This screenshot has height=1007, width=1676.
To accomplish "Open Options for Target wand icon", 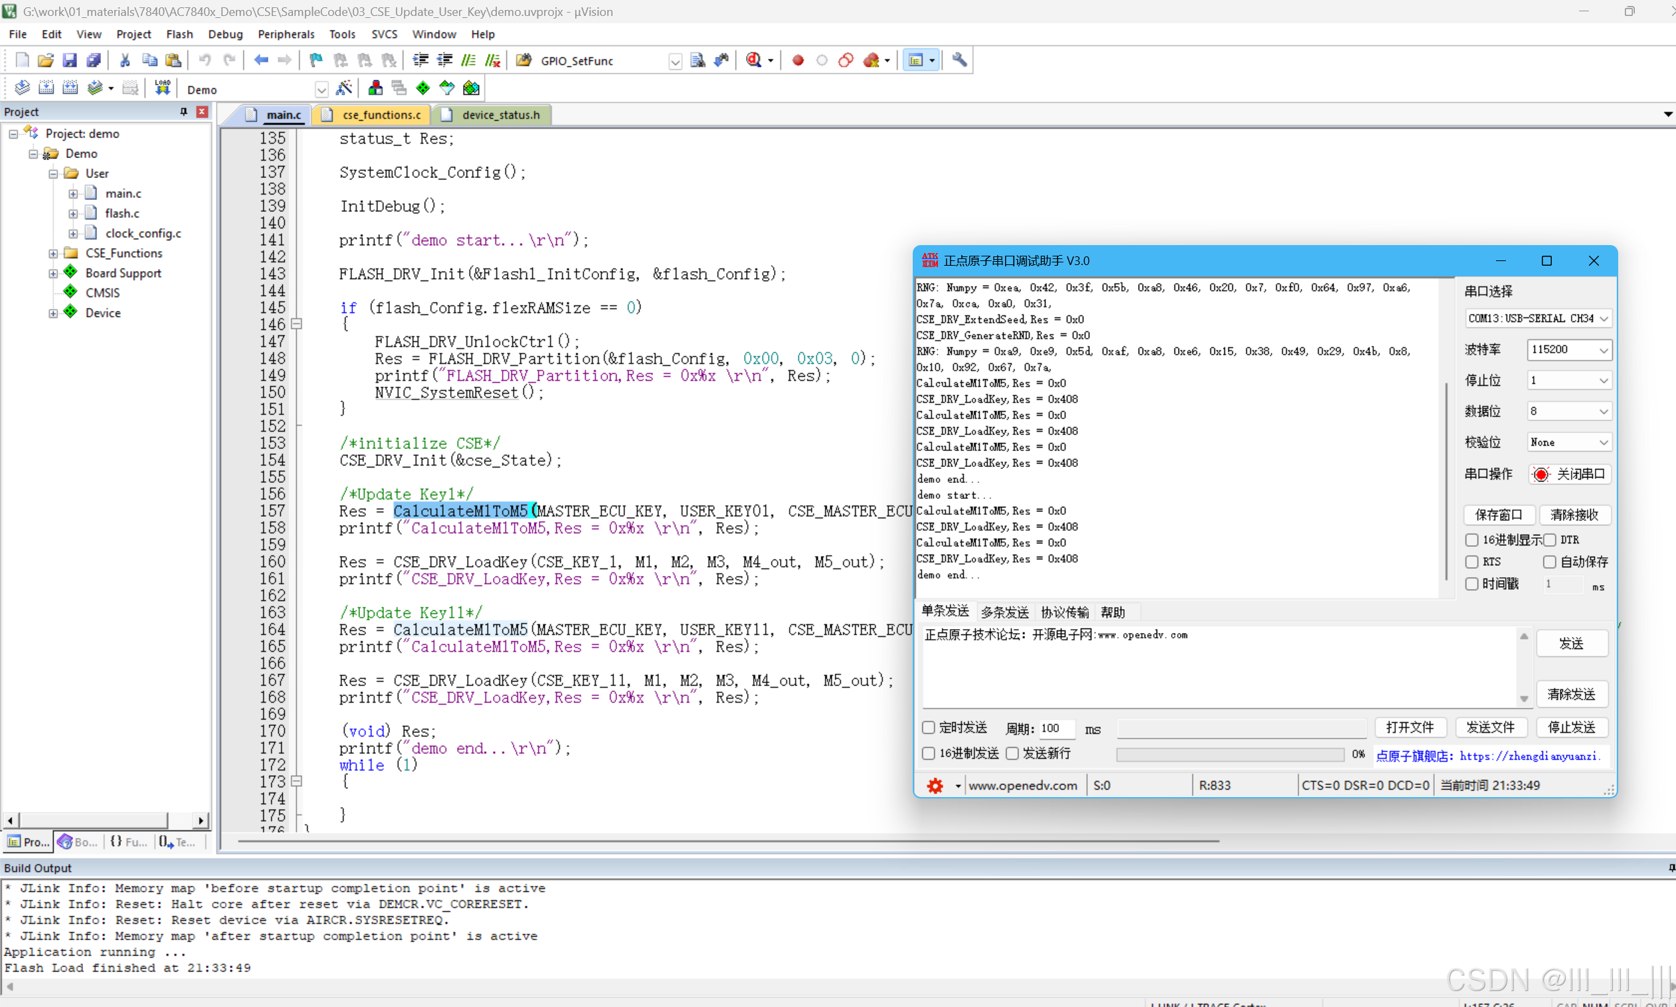I will click(x=344, y=88).
